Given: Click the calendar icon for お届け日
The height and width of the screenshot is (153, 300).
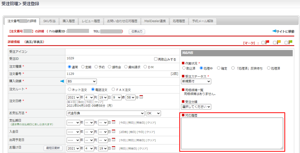Looking at the screenshot, I should 114,148.
